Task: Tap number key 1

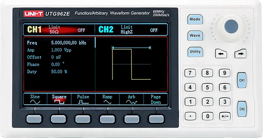Action: 190,102
